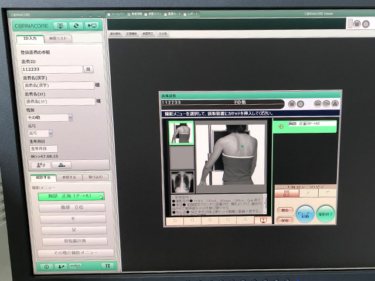This screenshot has height=281, width=375.
Task: Expand the 元号 era dropdown
Action: tap(50, 133)
